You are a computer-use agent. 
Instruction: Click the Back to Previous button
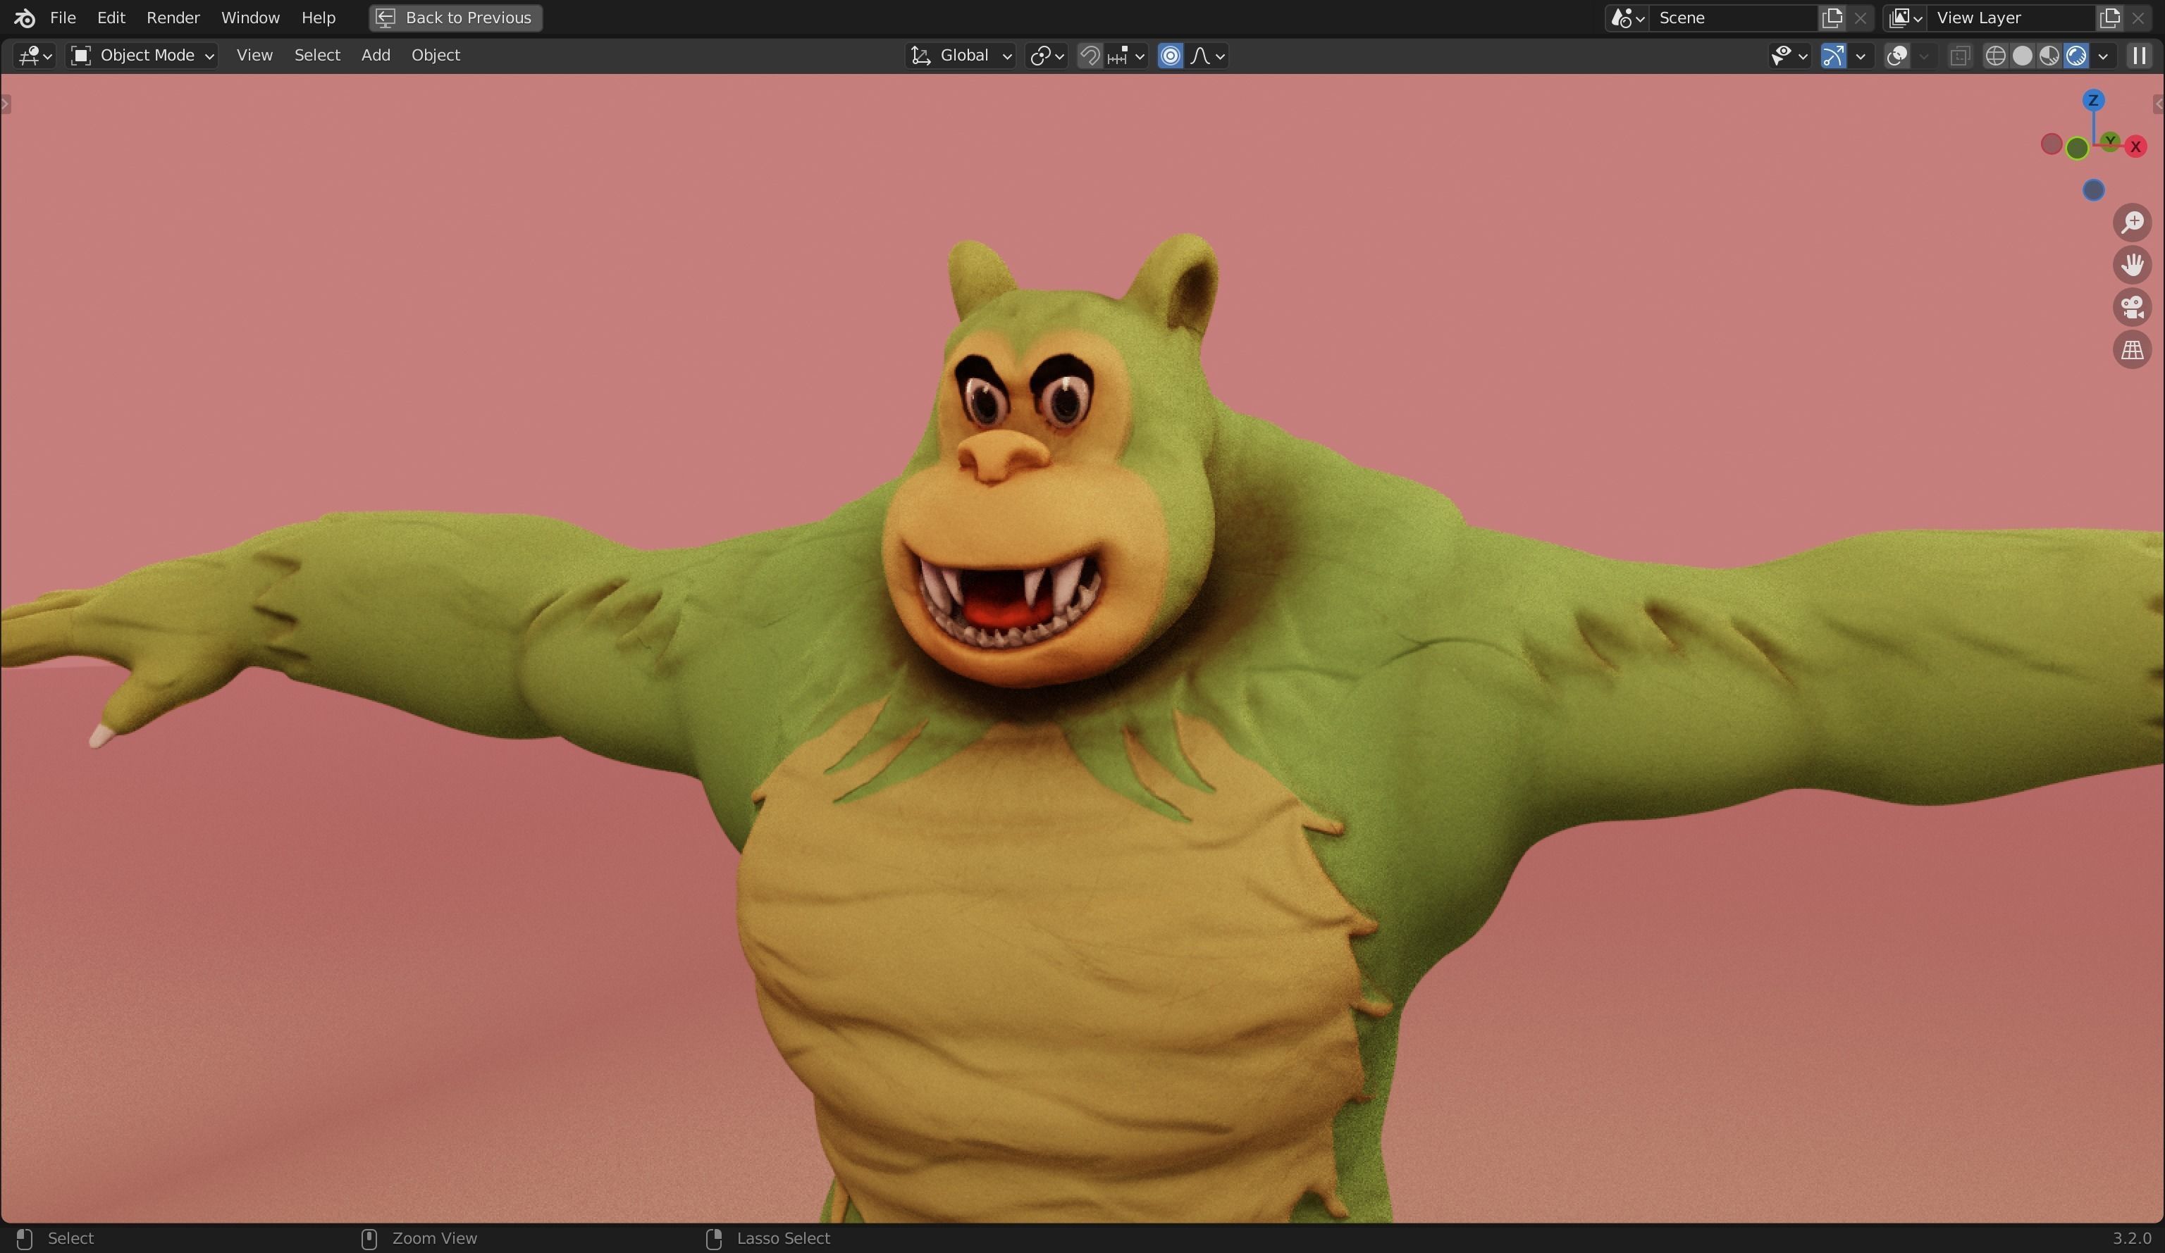(455, 17)
